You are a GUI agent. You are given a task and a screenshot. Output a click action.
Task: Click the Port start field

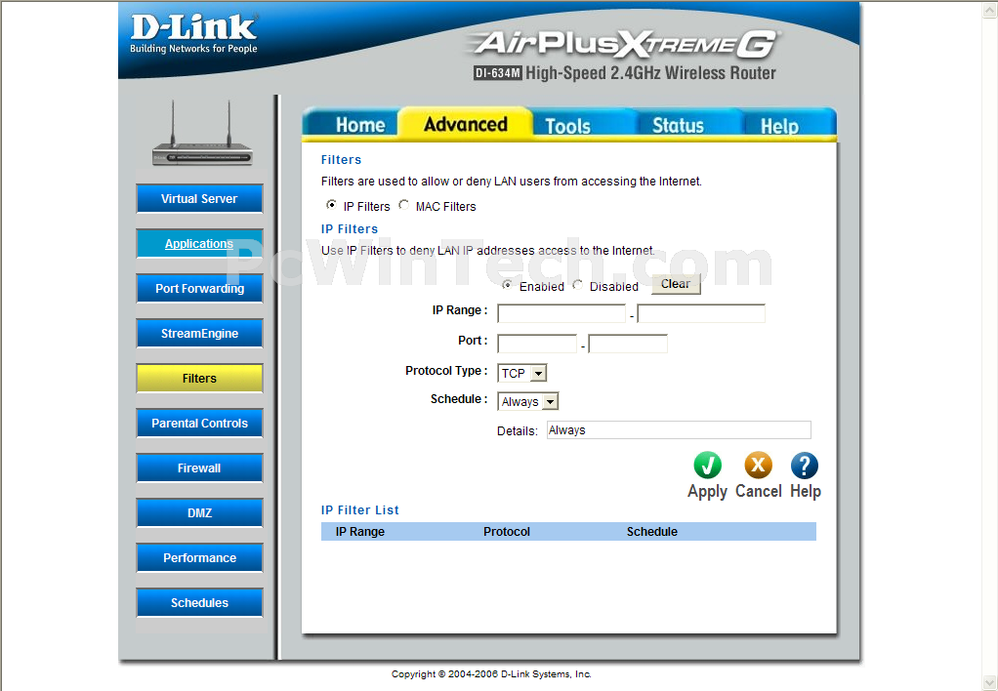point(537,344)
